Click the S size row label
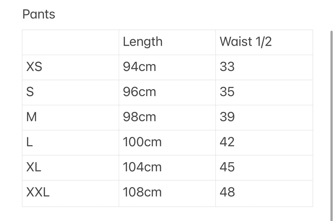Viewport: 335px width, 221px height. point(30,92)
